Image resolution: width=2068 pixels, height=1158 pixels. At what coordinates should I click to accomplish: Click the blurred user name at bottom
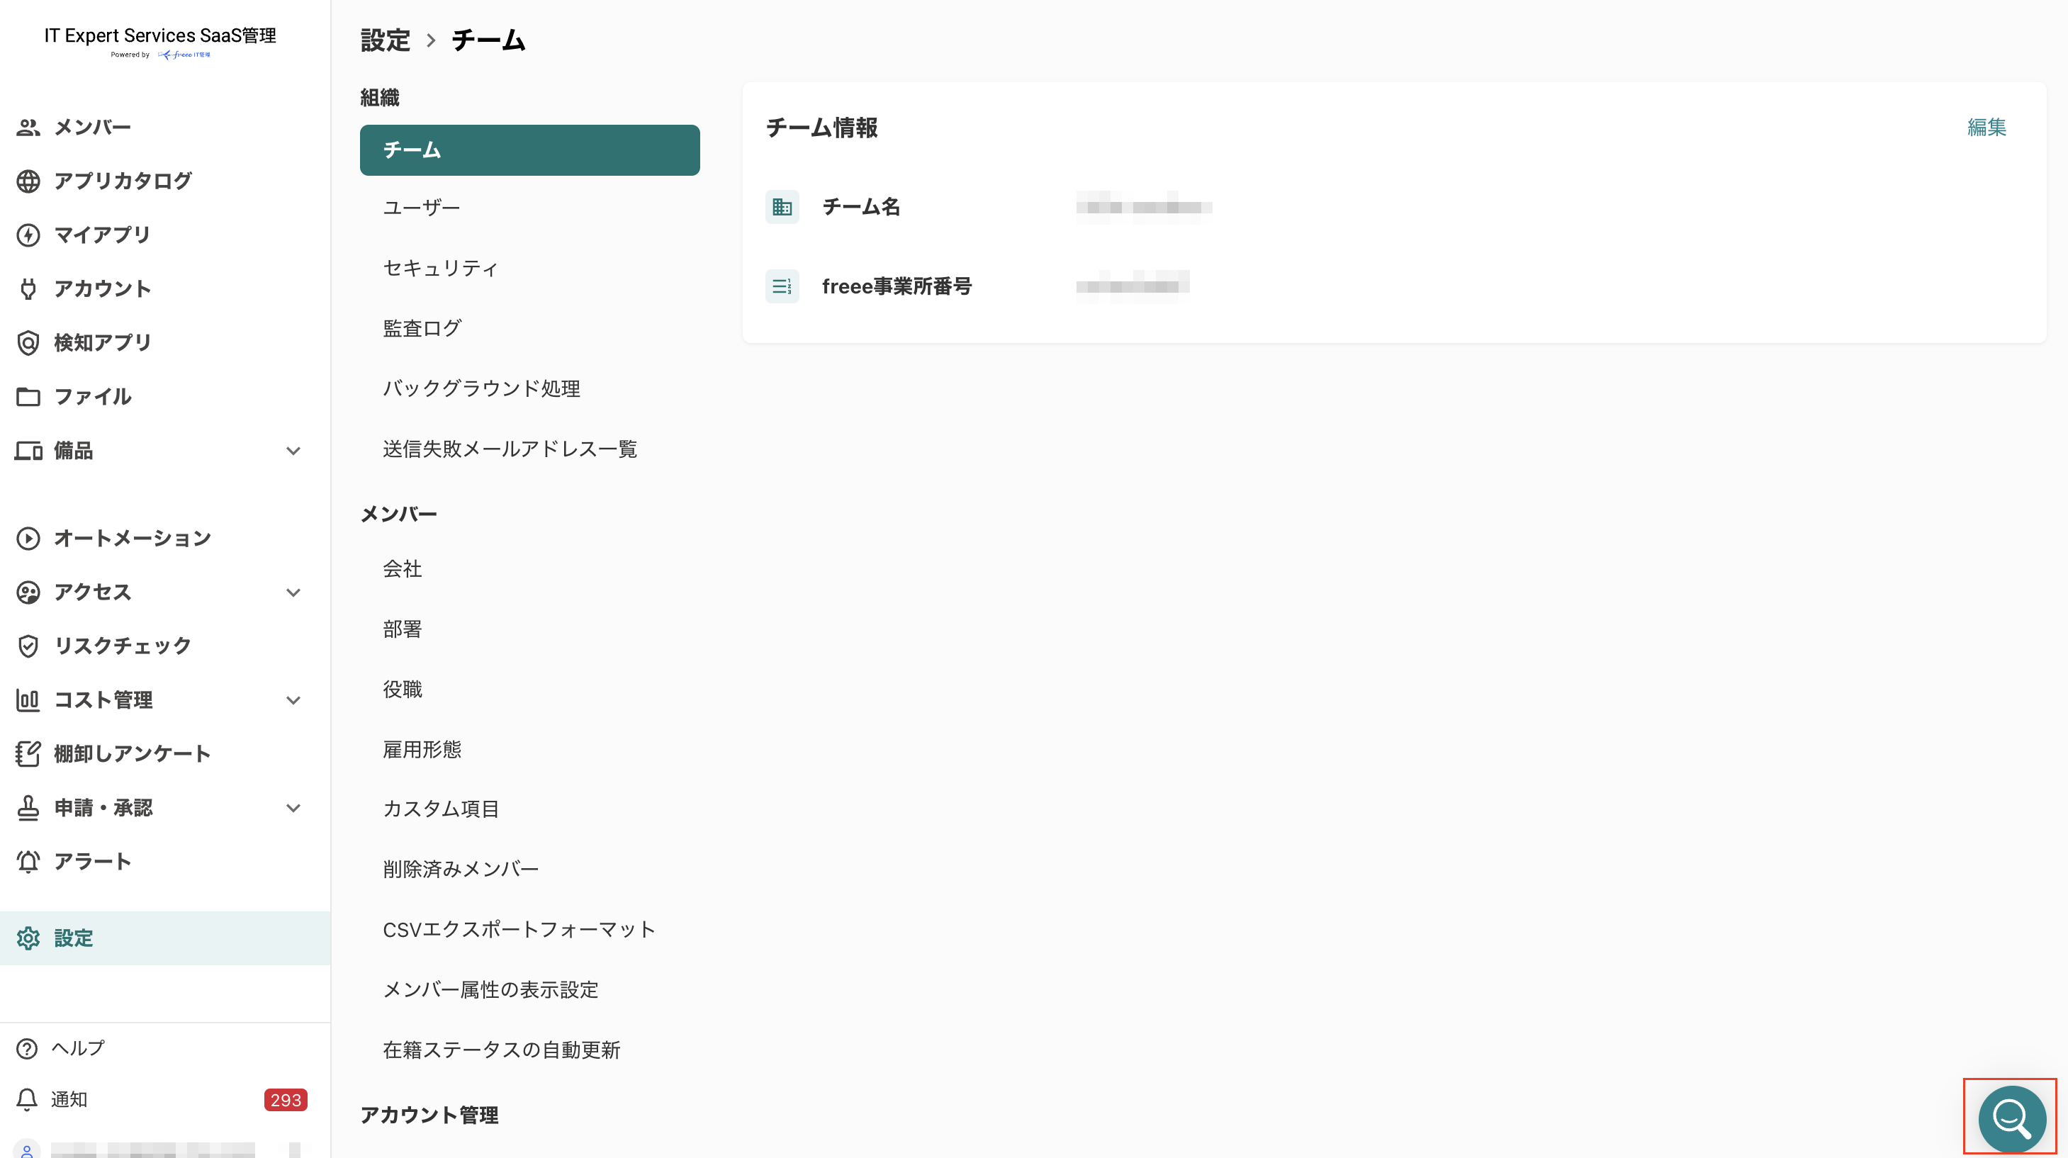click(152, 1150)
